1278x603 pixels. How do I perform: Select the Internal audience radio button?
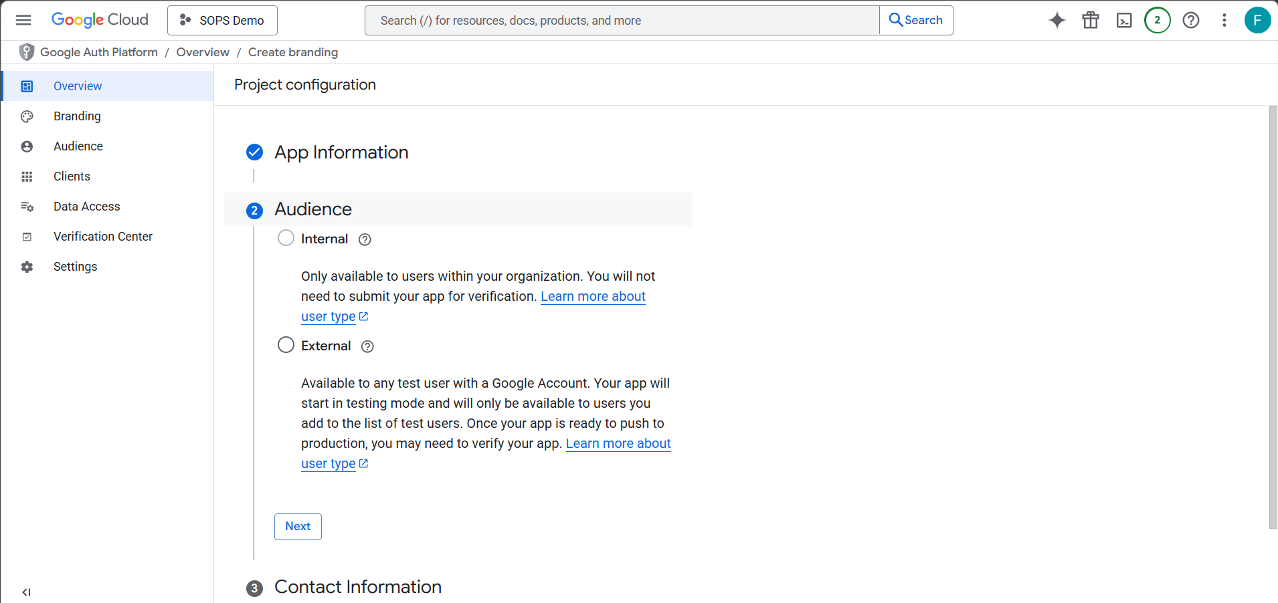(x=286, y=237)
